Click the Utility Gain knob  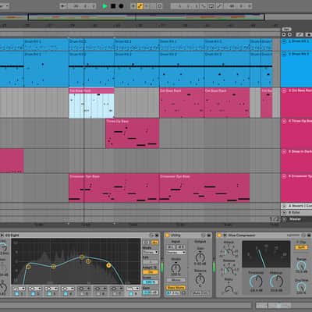(x=200, y=257)
